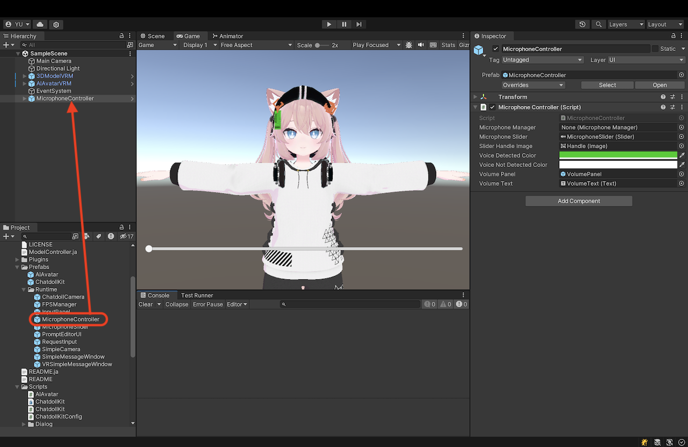688x447 pixels.
Task: Switch to the Scene tab
Action: [153, 36]
